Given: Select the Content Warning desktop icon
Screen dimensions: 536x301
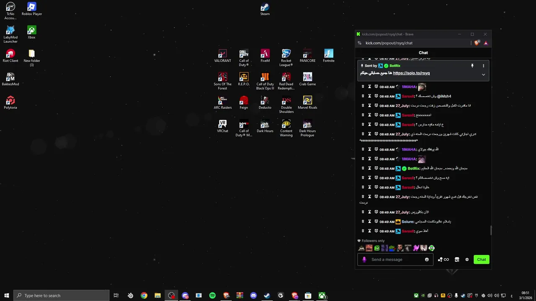Looking at the screenshot, I should [286, 128].
